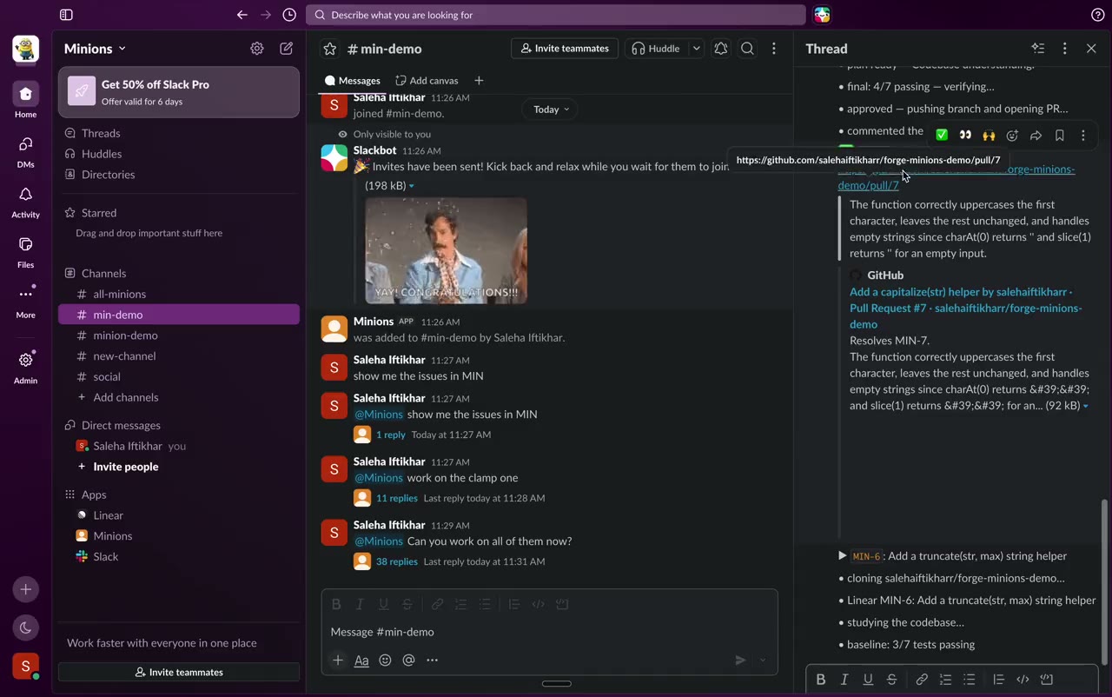Screen dimensions: 1112x697
Task: Toggle italic in the thread composer
Action: (844, 680)
